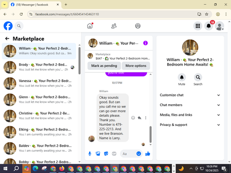Click the Mark as pending button
This screenshot has width=231, height=173.
[x=104, y=66]
